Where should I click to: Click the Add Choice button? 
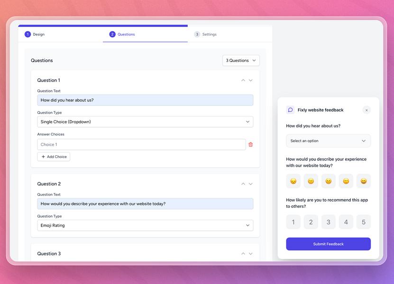point(54,157)
